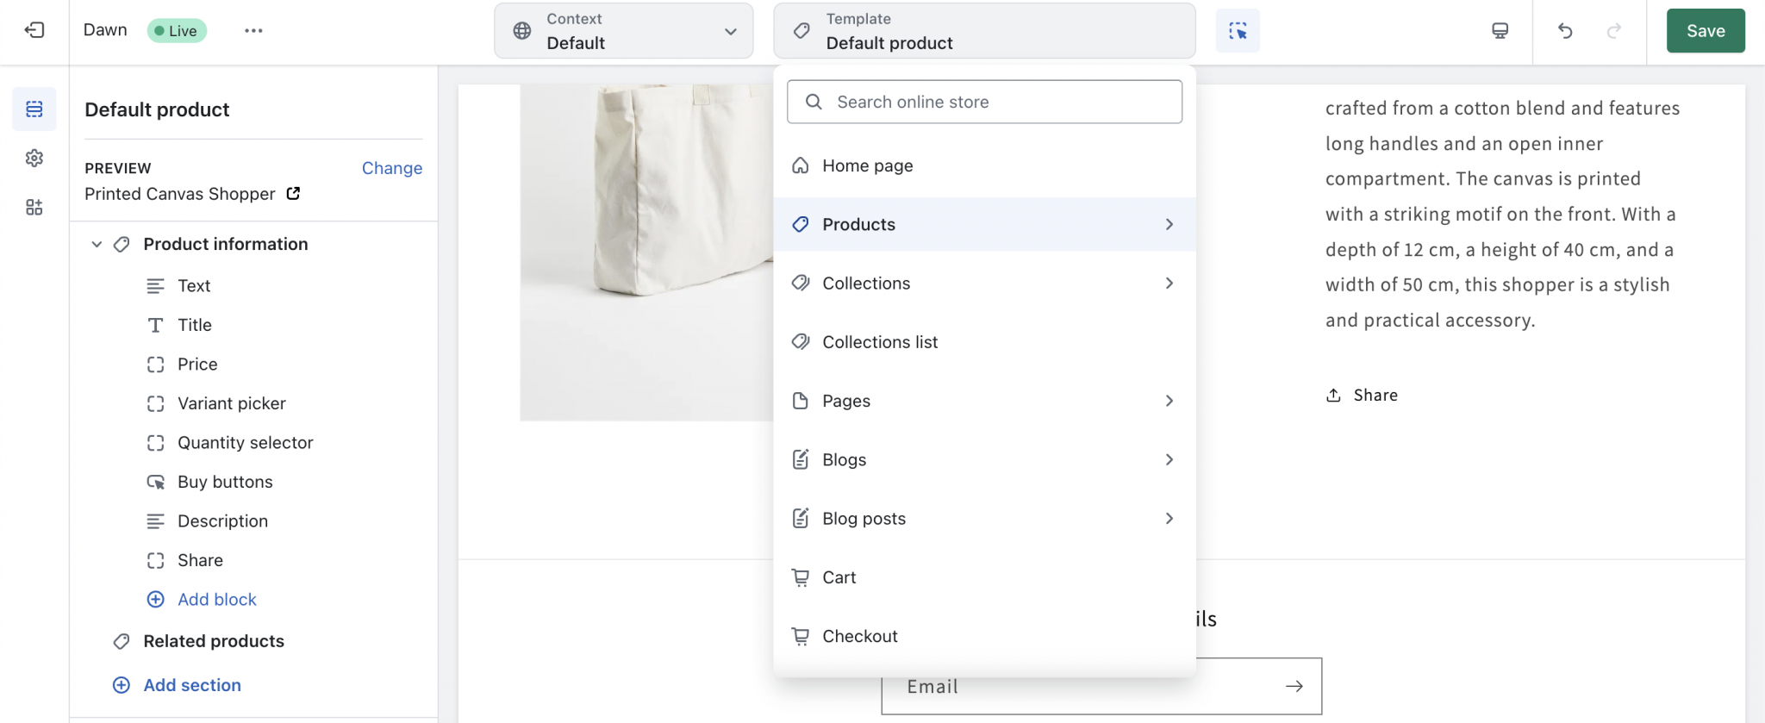Open preview product in new tab icon
This screenshot has height=723, width=1765.
[293, 194]
